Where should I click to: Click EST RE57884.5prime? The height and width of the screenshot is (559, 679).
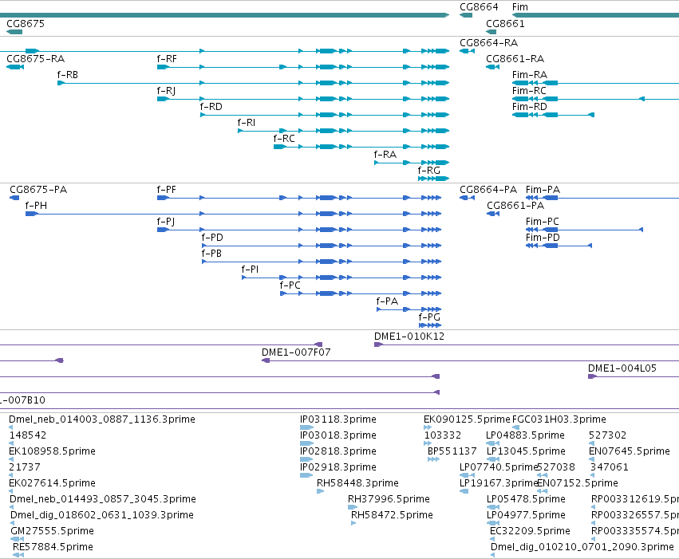pyautogui.click(x=53, y=547)
